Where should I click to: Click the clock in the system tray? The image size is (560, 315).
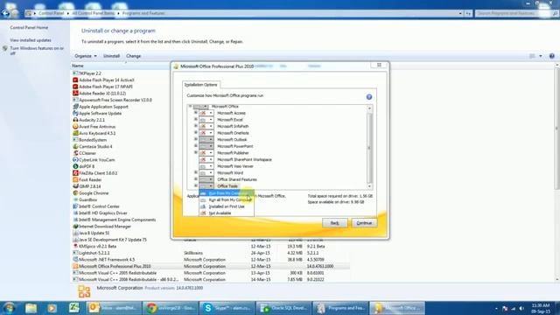coord(541,308)
